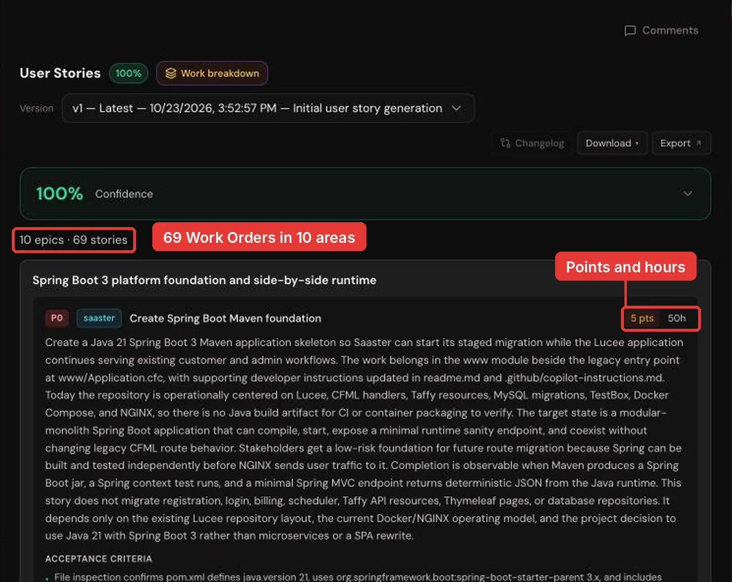Open the version selector dropdown
Image resolution: width=732 pixels, height=582 pixels.
pos(268,108)
